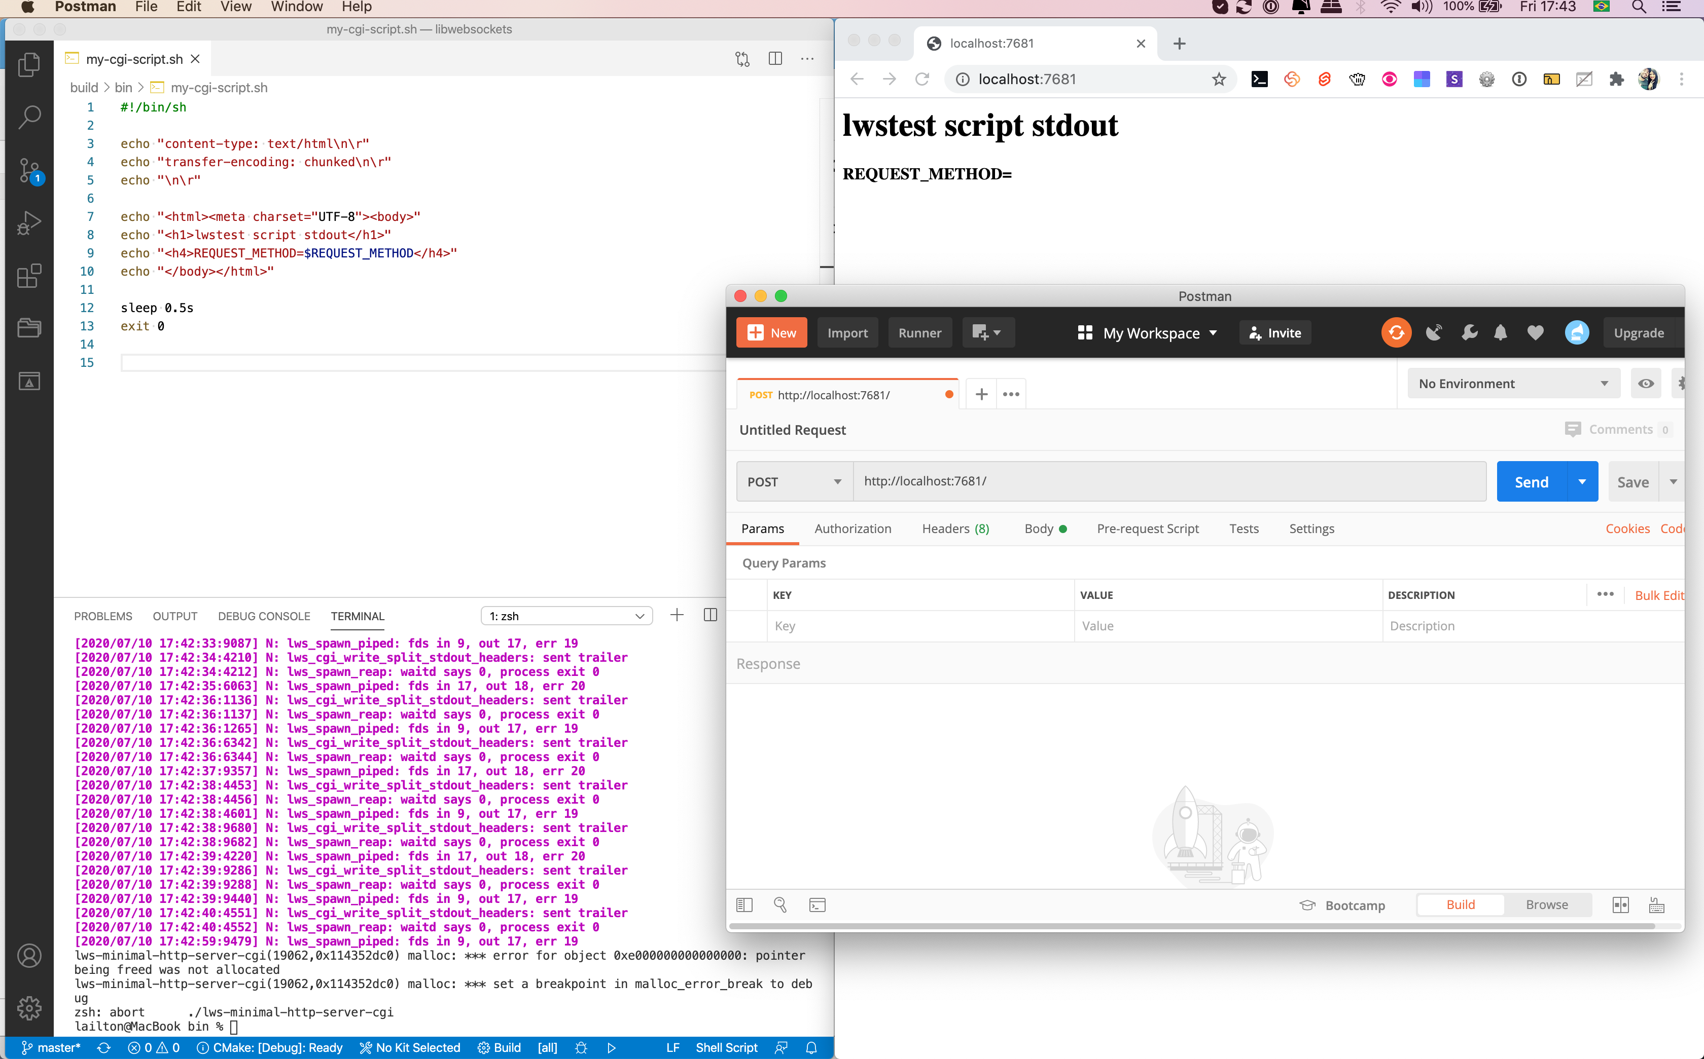Screen dimensions: 1704x1059
Task: Open Cookies link in Postman
Action: 1627,529
